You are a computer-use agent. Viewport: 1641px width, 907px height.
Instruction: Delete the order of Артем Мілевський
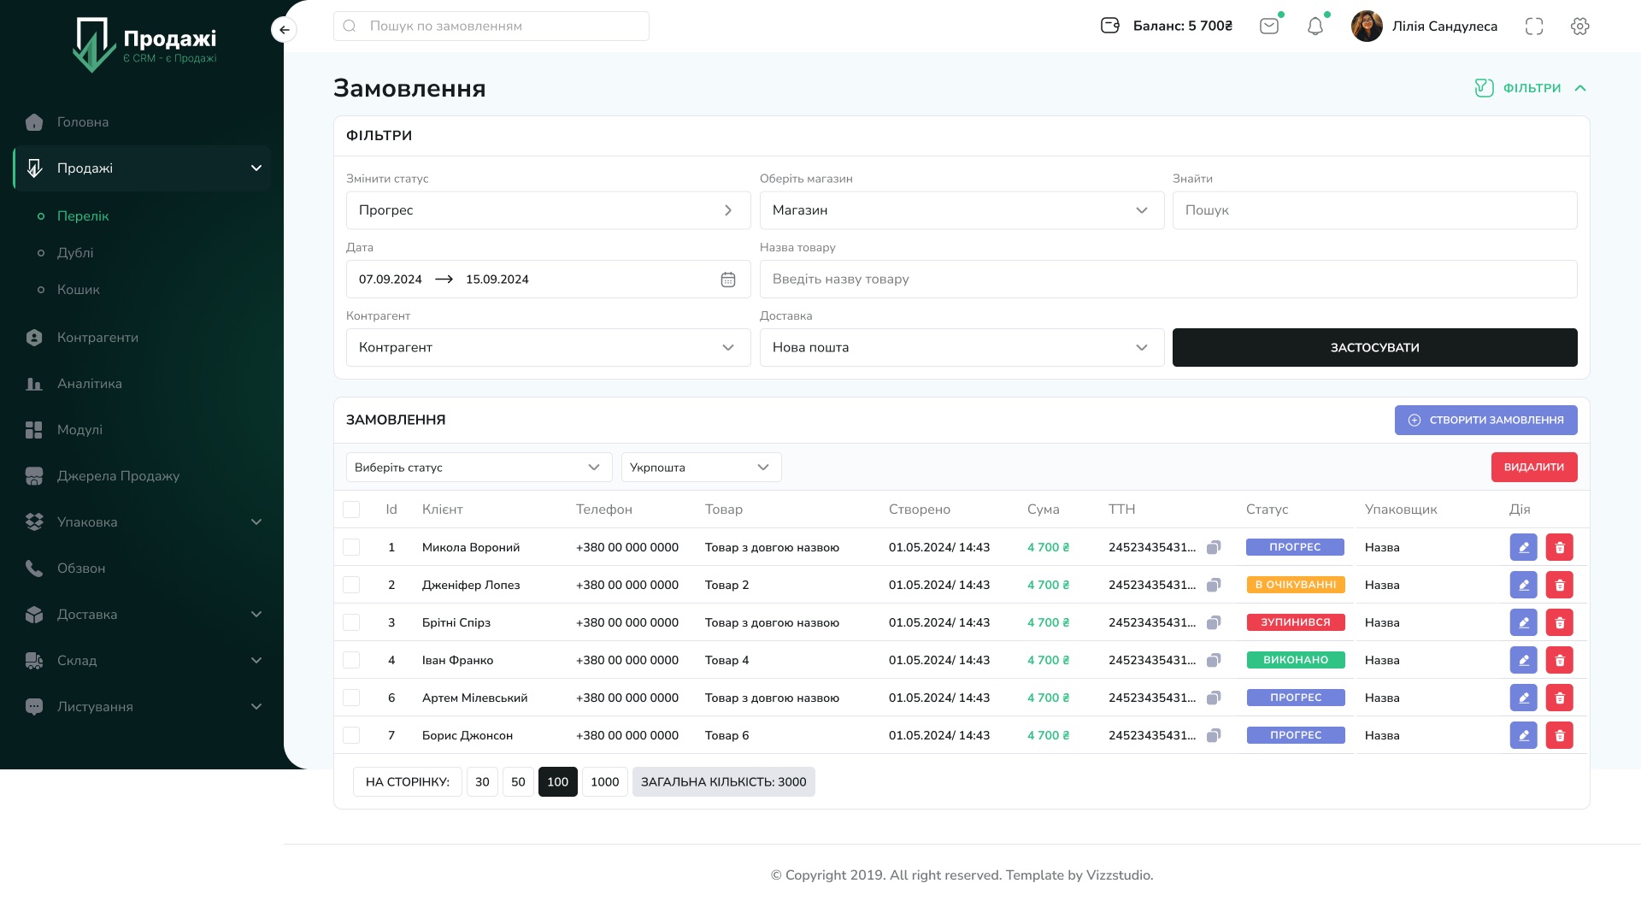(x=1559, y=698)
